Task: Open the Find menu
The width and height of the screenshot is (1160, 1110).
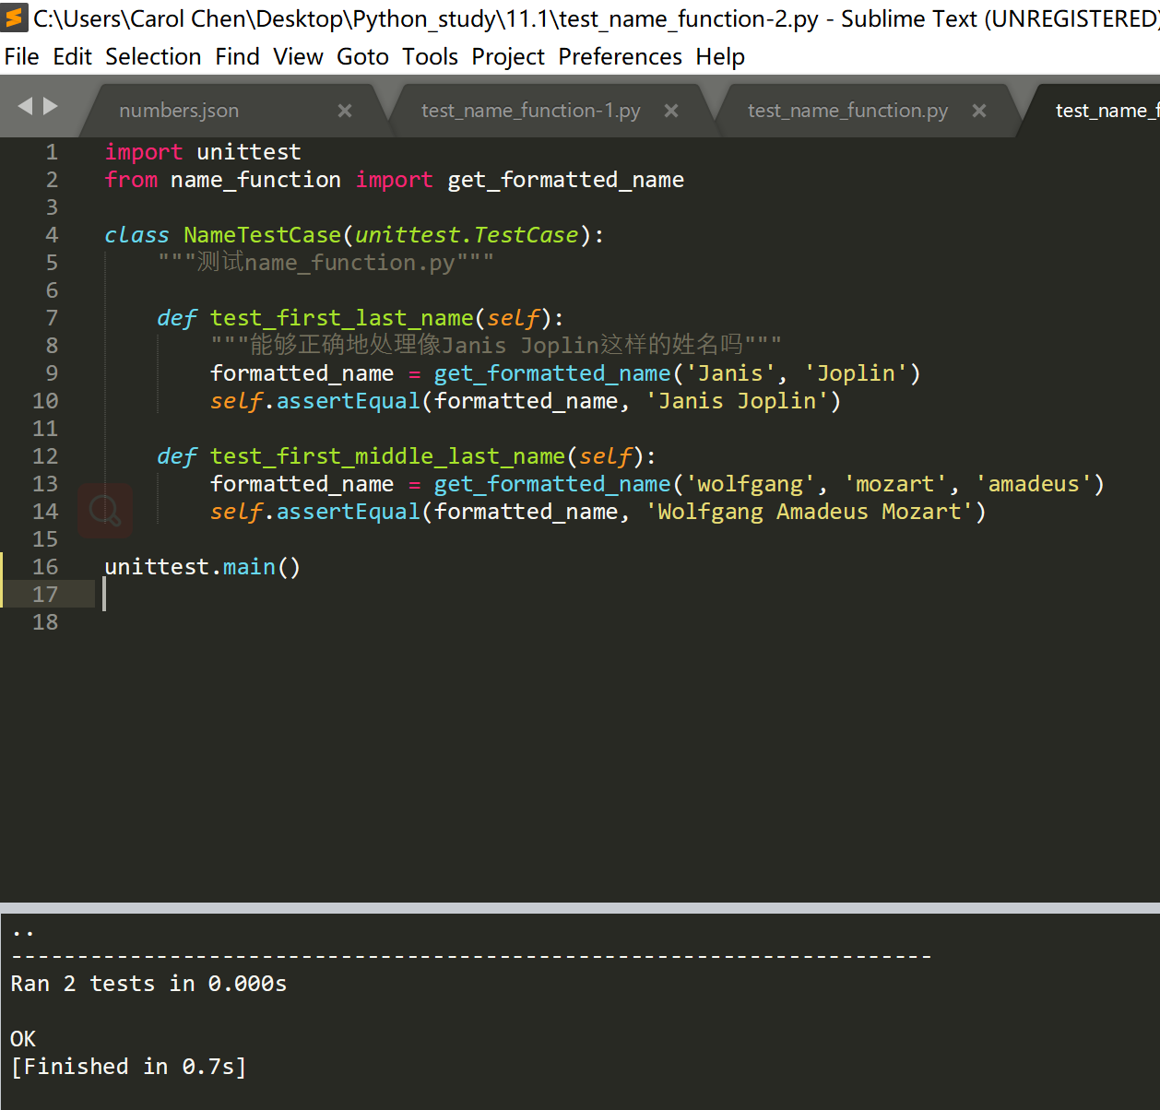Action: (x=238, y=57)
